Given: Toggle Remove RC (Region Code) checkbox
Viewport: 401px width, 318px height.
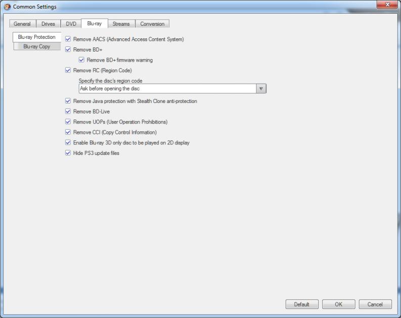Looking at the screenshot, I should pos(68,70).
